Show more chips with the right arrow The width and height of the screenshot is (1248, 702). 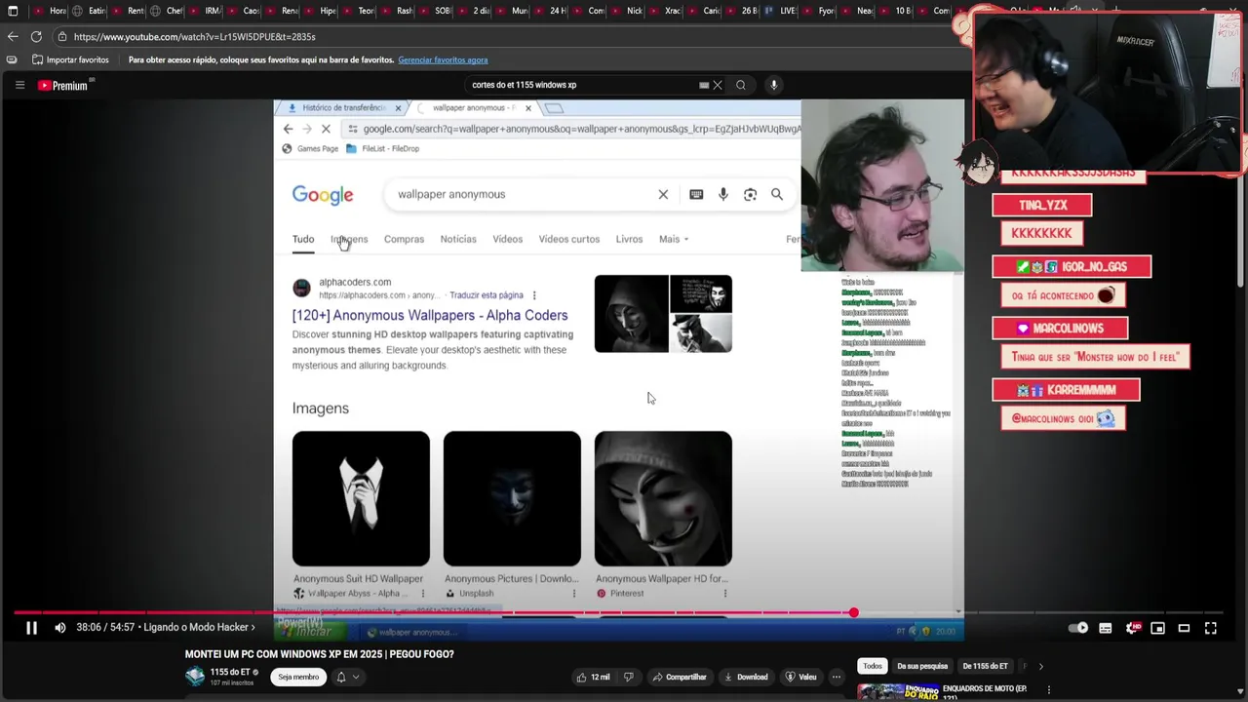(x=1040, y=666)
